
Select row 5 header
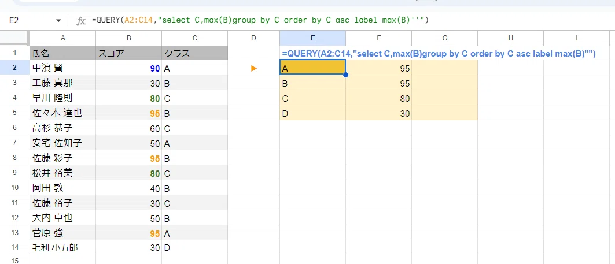coord(15,113)
